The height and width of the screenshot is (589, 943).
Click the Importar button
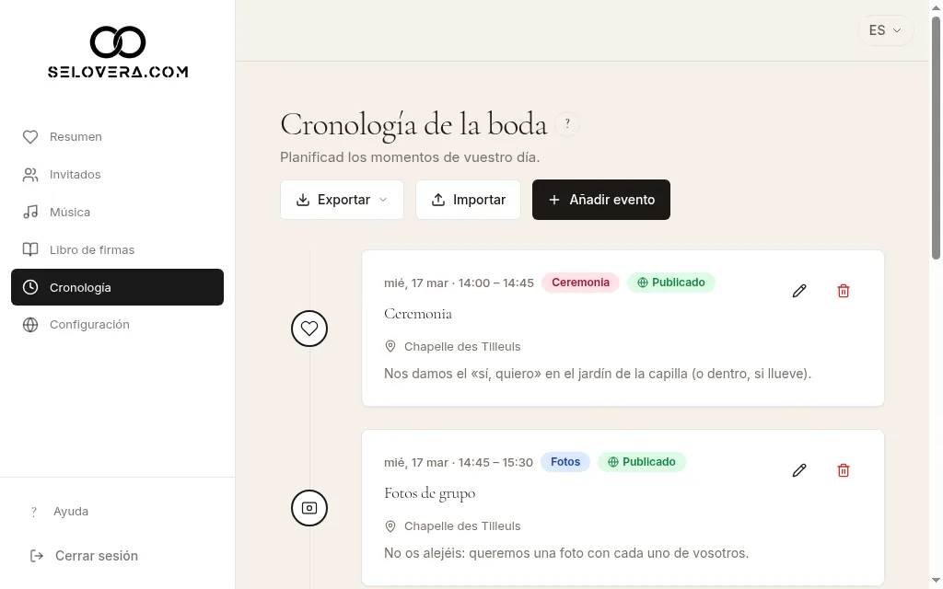tap(468, 200)
